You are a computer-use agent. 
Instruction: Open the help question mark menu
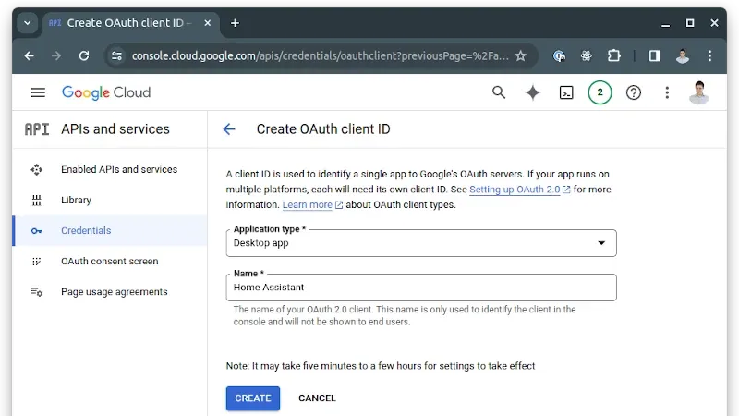pyautogui.click(x=633, y=93)
